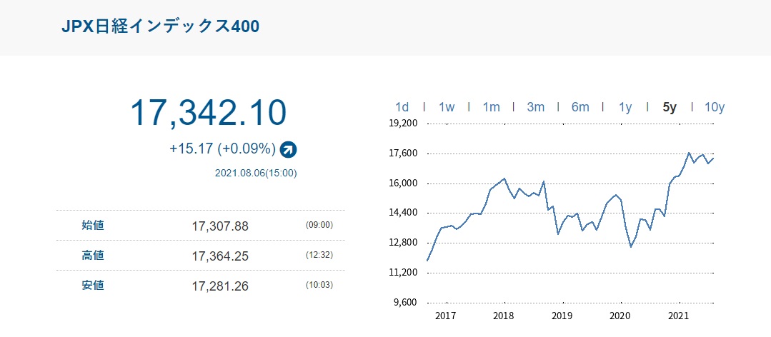Click the 2017 label on chart axis

point(445,316)
